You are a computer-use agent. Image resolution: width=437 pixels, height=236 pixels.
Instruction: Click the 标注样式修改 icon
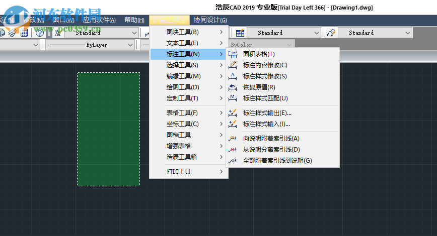[233, 76]
